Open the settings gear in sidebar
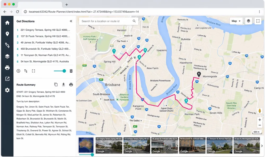Viewport: 265px width, 157px height. coord(7,90)
